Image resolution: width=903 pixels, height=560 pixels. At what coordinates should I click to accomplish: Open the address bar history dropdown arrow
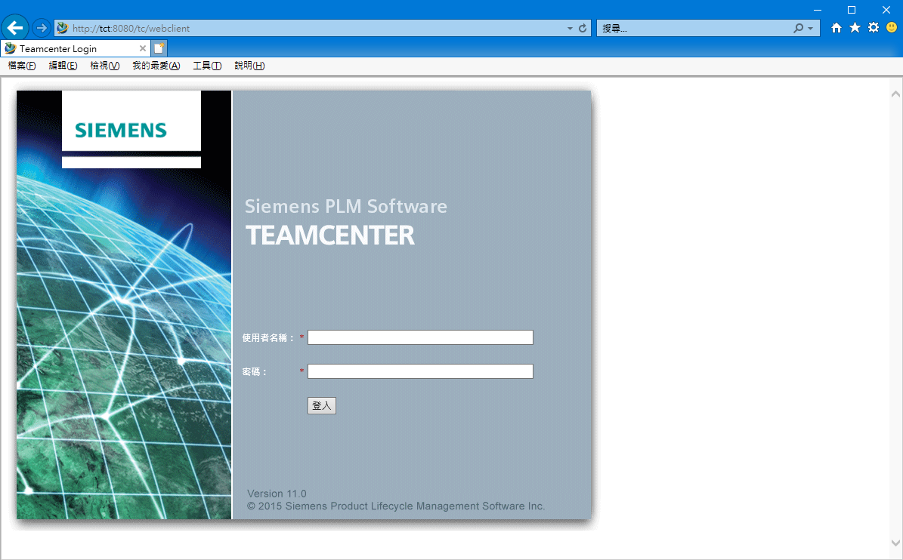[570, 28]
